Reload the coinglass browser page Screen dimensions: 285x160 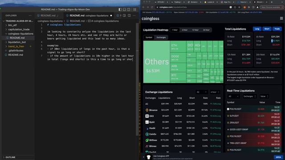click(x=152, y=7)
